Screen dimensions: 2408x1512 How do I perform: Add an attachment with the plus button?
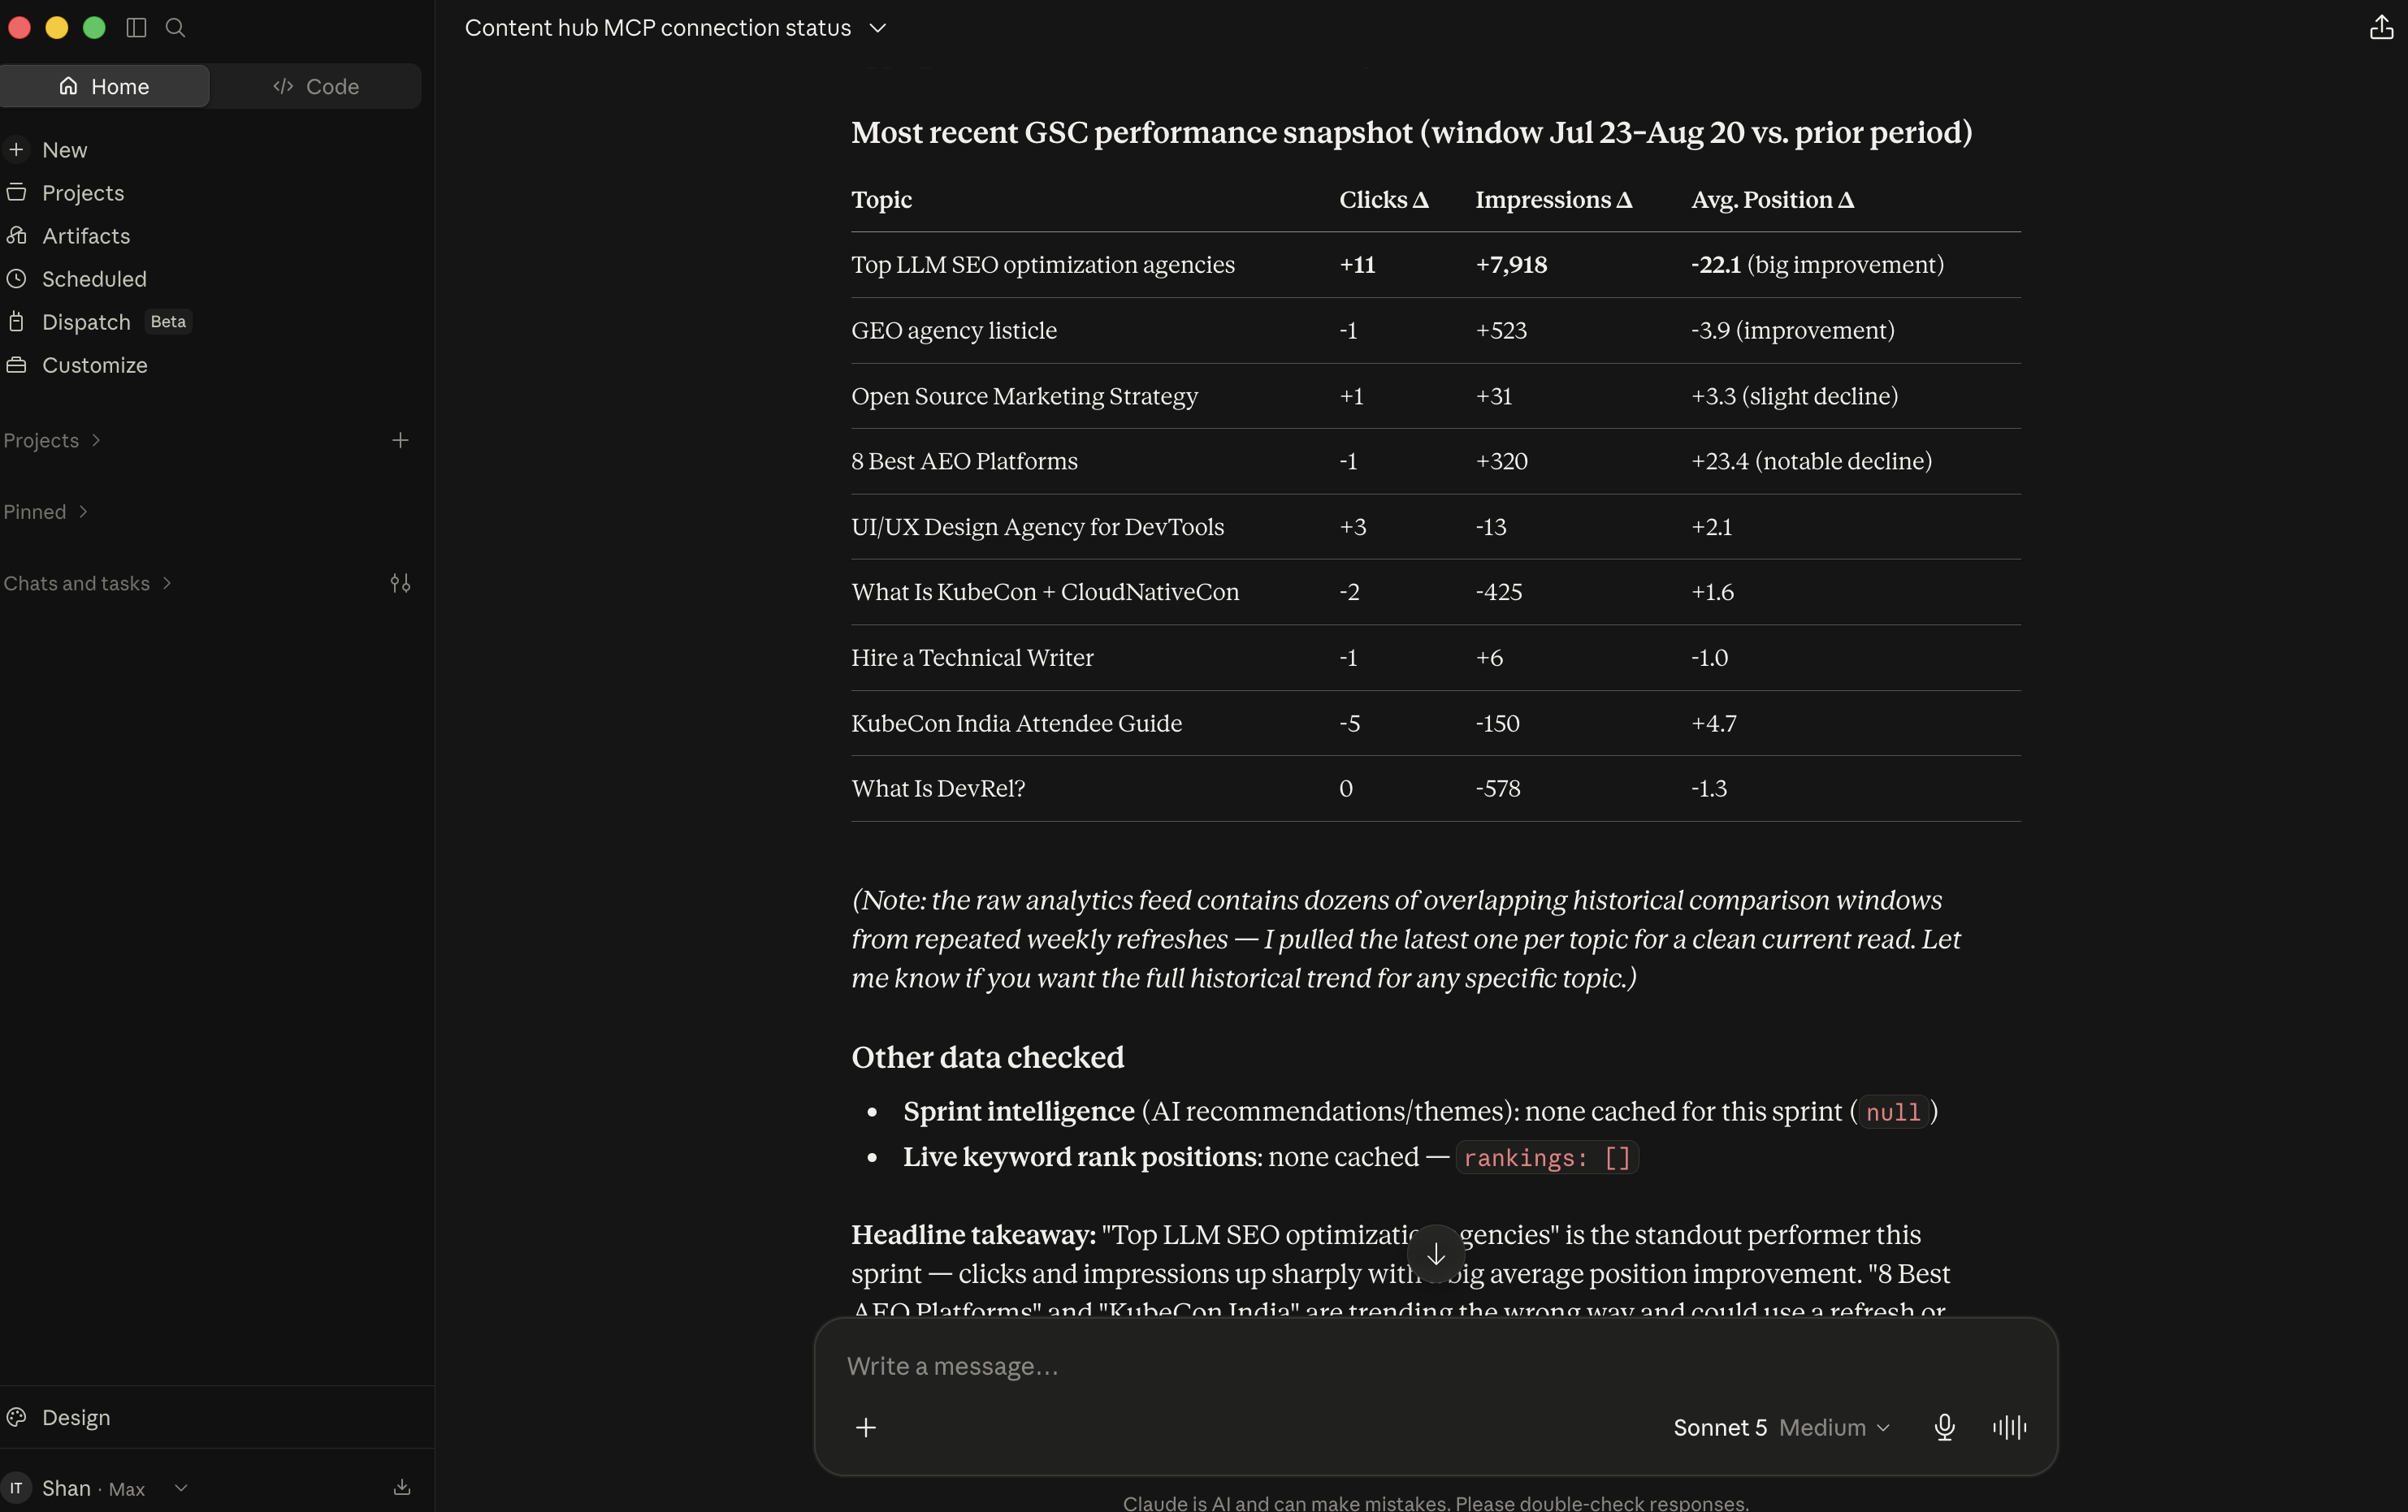866,1427
